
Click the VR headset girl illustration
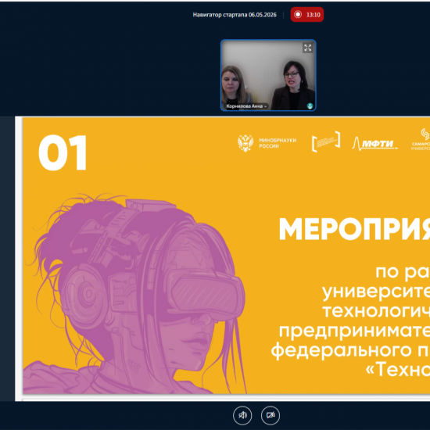coord(135,293)
